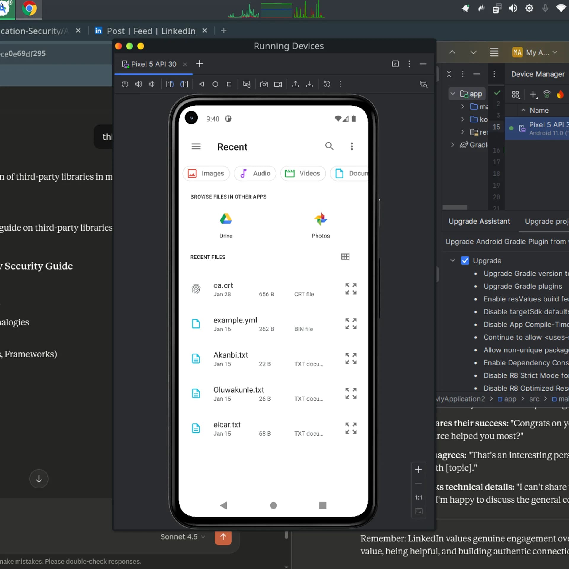This screenshot has height=569, width=569.
Task: Open Files app more options menu
Action: pyautogui.click(x=352, y=146)
